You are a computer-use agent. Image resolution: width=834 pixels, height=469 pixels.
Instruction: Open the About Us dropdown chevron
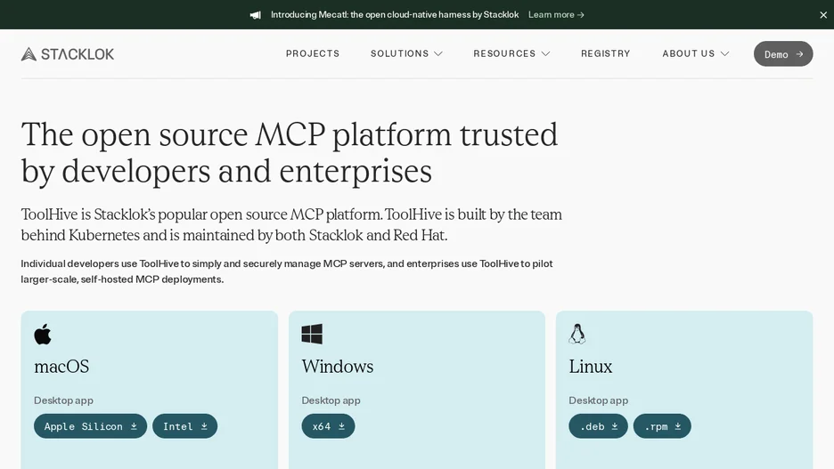[x=724, y=53]
